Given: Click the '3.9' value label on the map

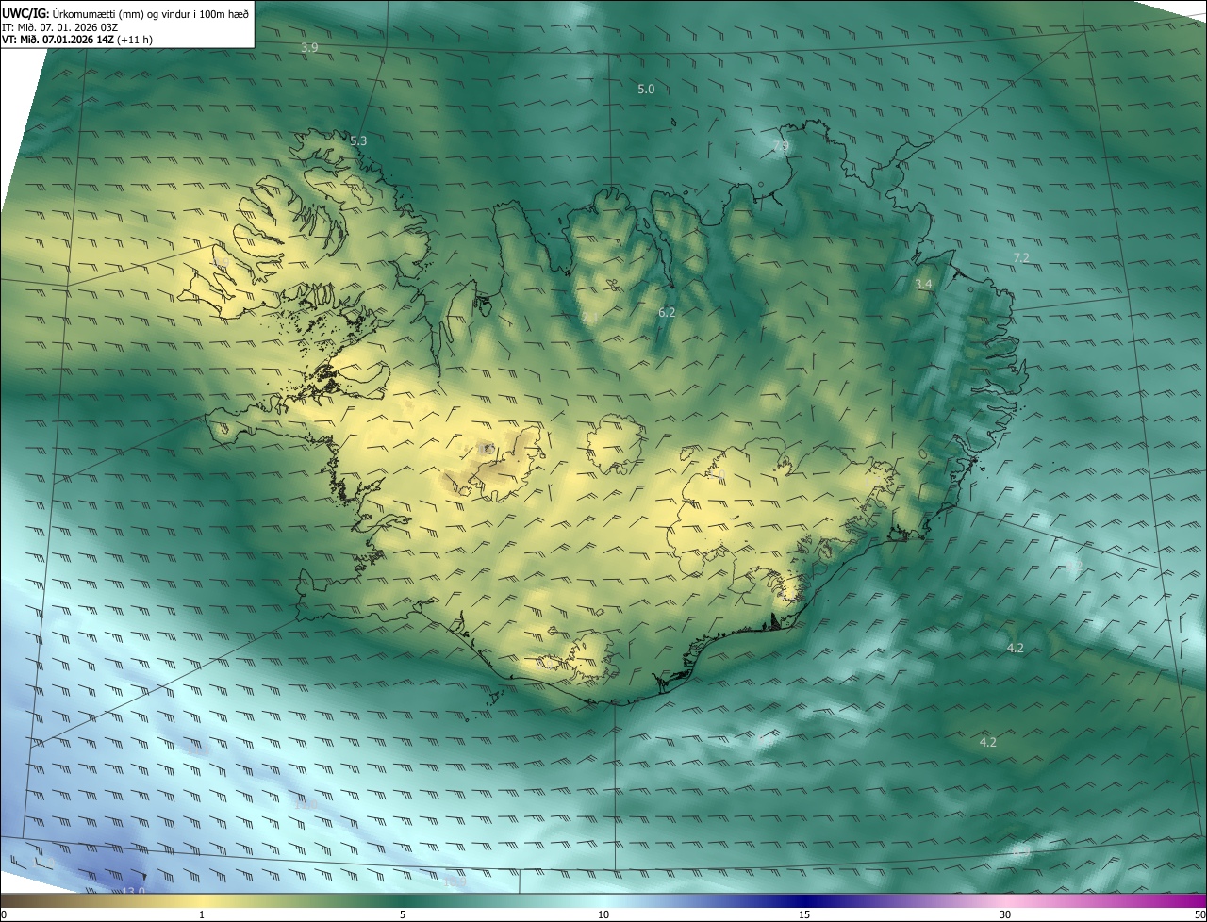Looking at the screenshot, I should tap(309, 47).
